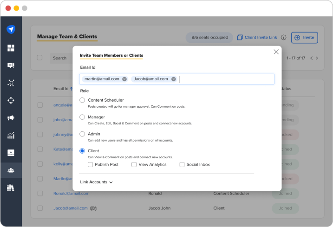The image size is (333, 227).
Task: Click the Invite button
Action: tap(305, 38)
